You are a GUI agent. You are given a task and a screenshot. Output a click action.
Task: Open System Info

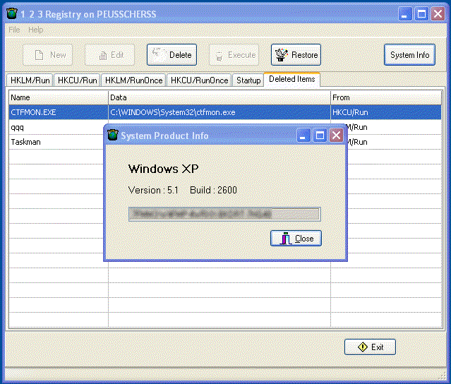pyautogui.click(x=409, y=54)
